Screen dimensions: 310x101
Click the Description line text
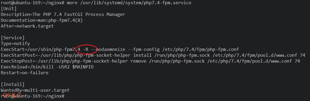[63, 15]
